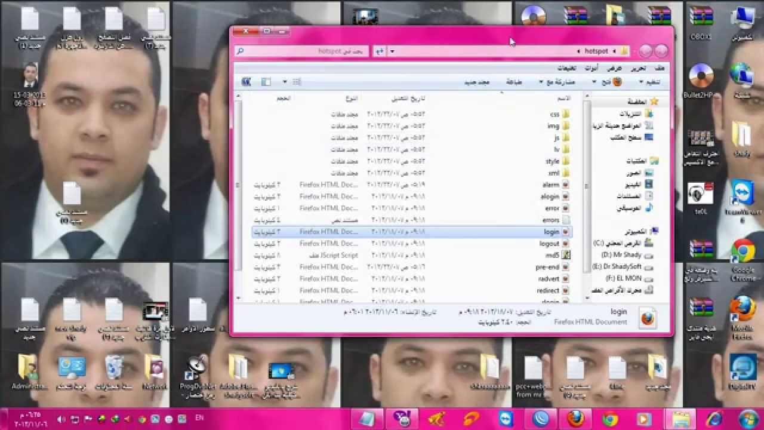Click the file list vertical scrollbar
Image resolution: width=764 pixels, height=430 pixels.
point(238,197)
